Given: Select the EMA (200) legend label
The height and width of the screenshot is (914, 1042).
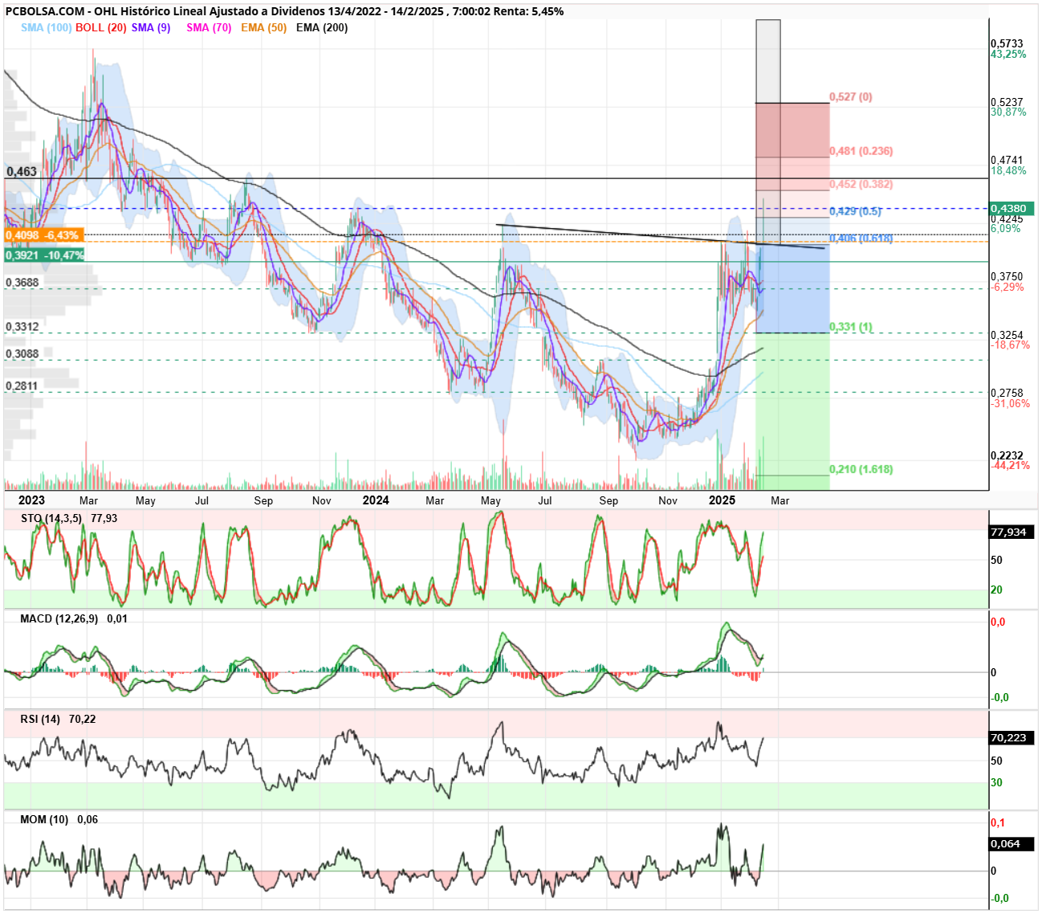Looking at the screenshot, I should [322, 27].
